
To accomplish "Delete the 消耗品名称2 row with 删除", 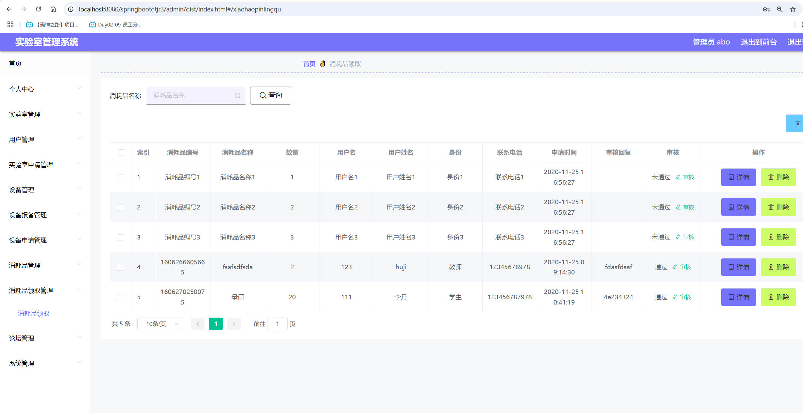I will tap(778, 207).
